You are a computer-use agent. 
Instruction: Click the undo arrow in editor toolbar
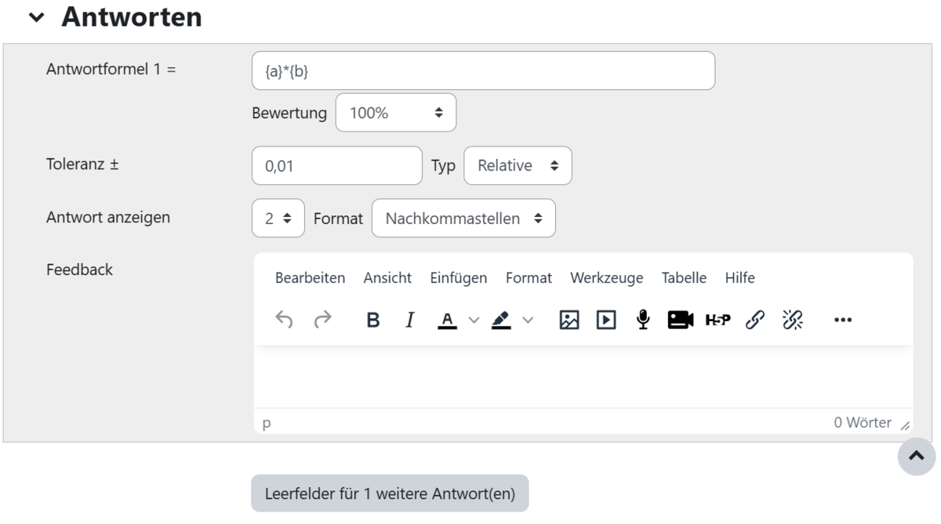coord(284,320)
